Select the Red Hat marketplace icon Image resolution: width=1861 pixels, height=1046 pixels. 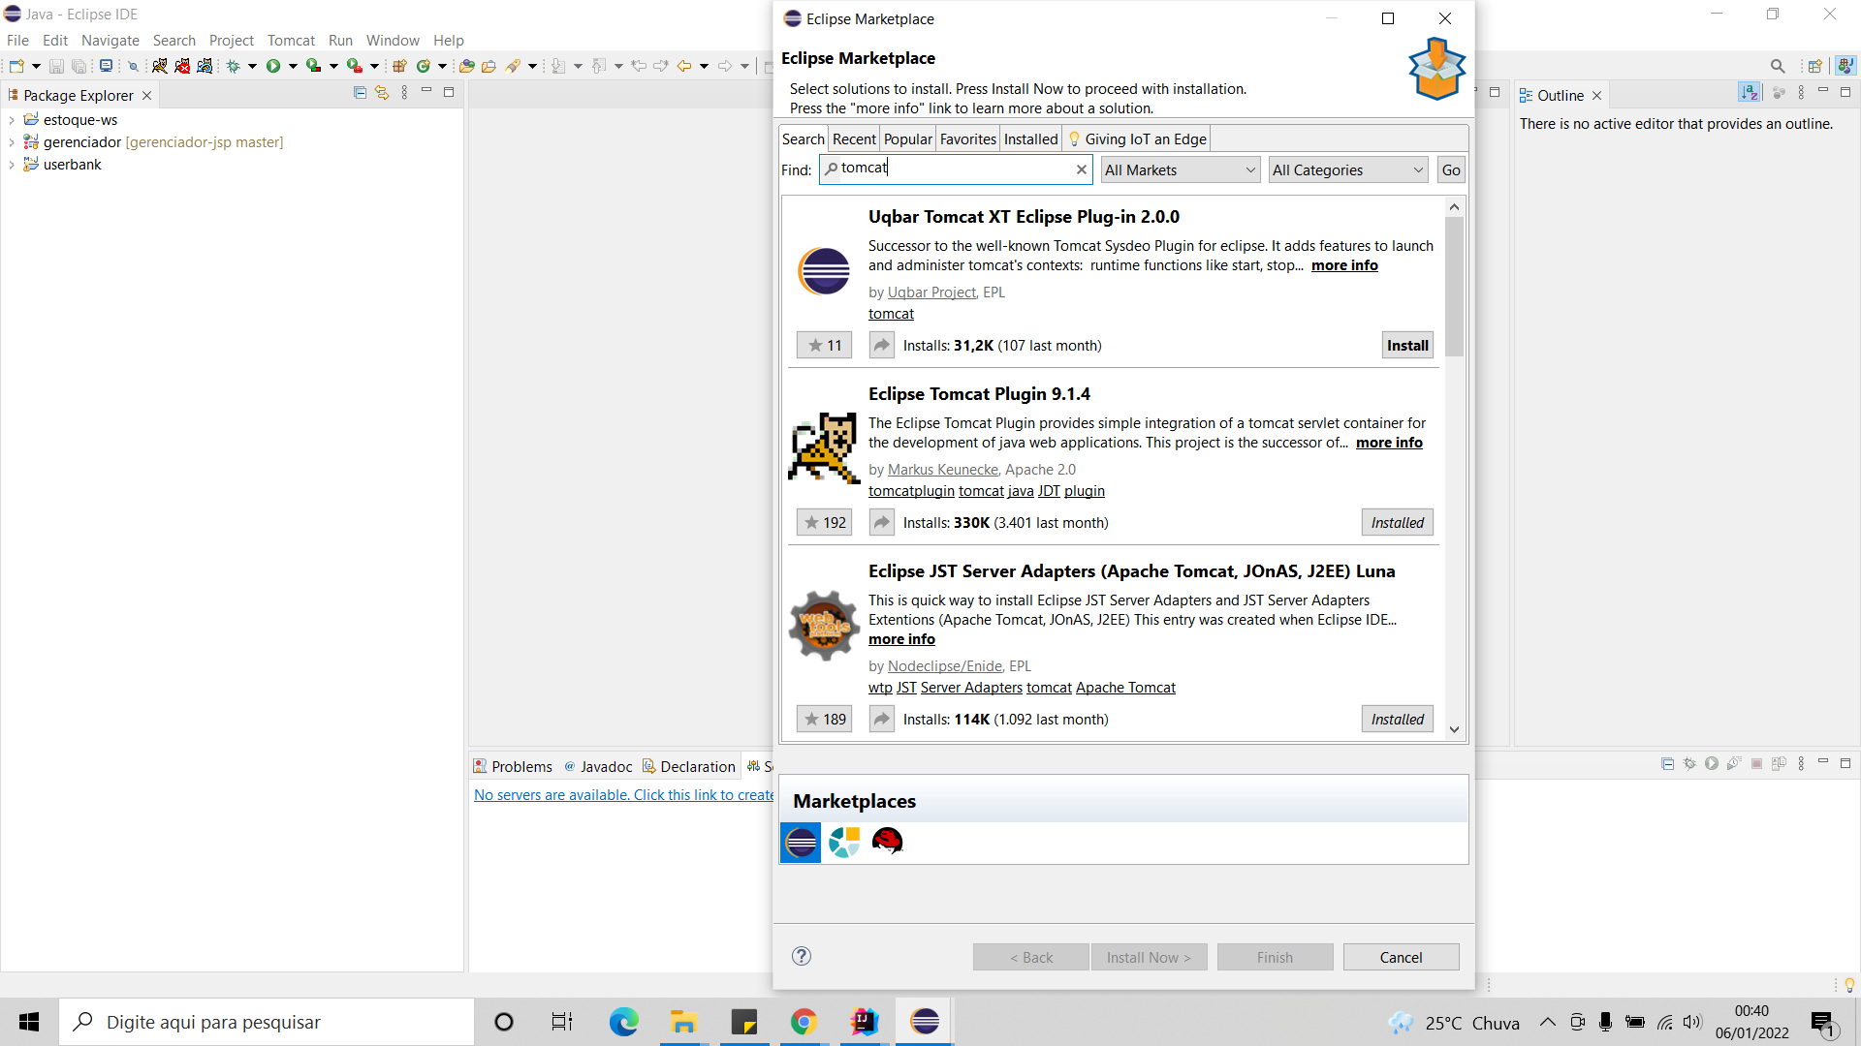click(x=887, y=842)
